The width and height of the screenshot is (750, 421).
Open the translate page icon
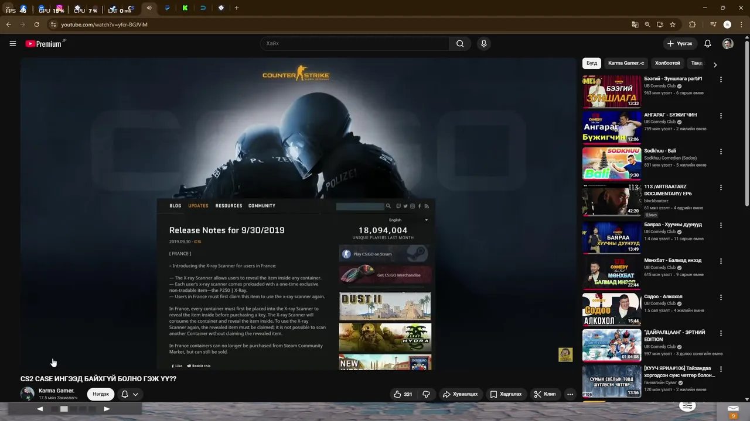click(635, 25)
